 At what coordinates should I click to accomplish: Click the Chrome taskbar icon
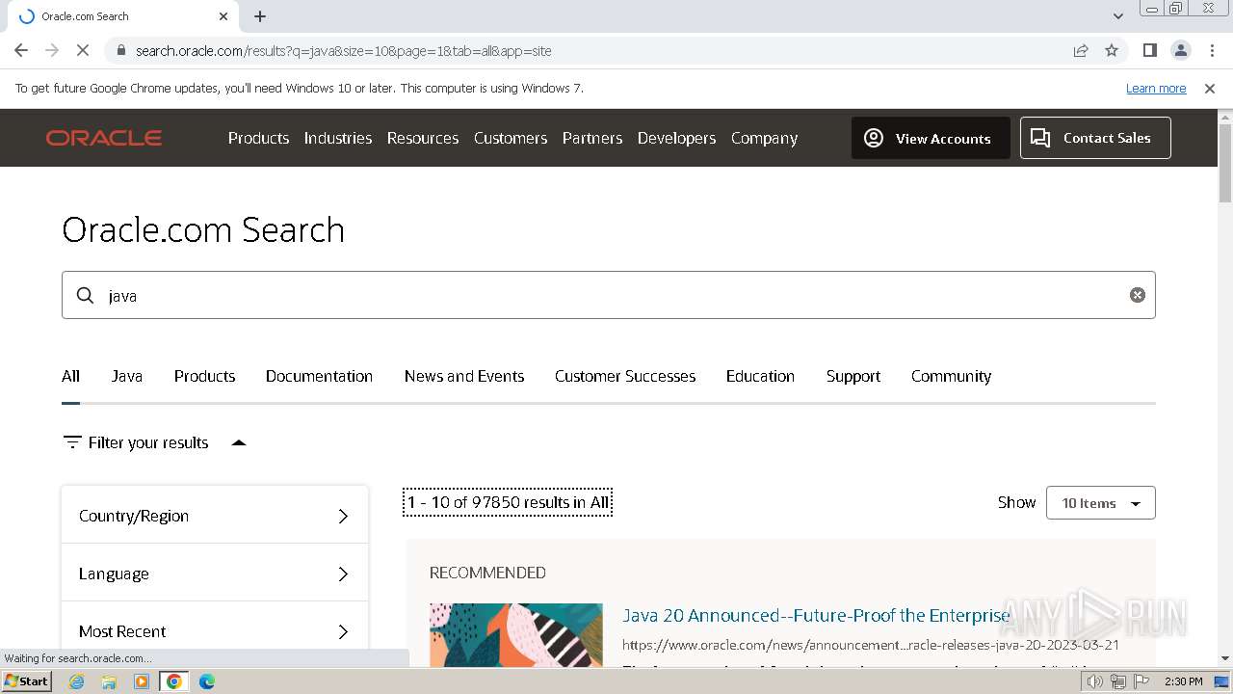coord(174,681)
